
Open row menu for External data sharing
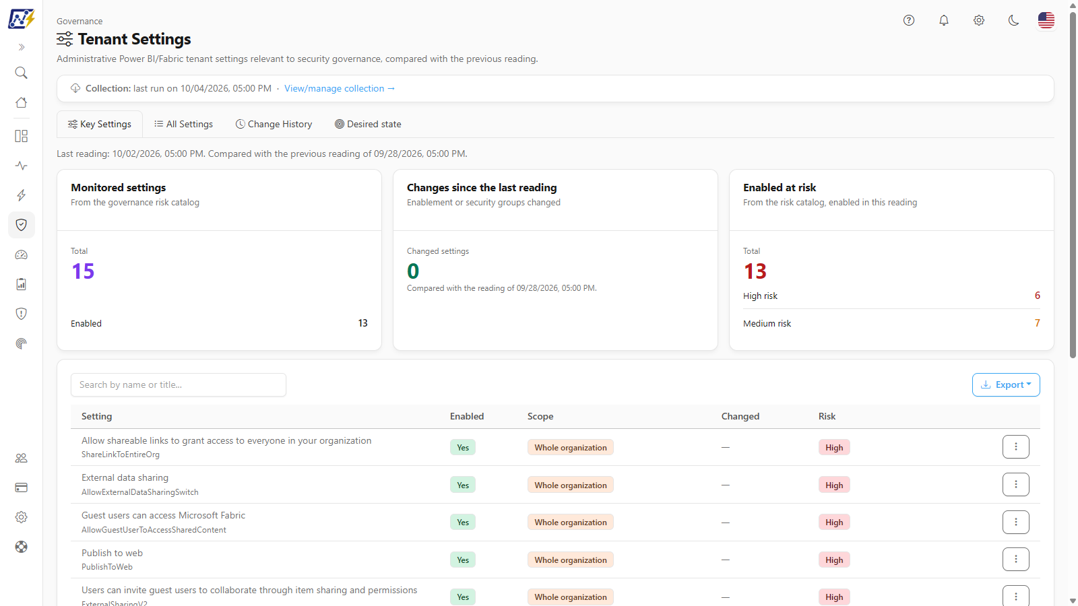(1016, 484)
